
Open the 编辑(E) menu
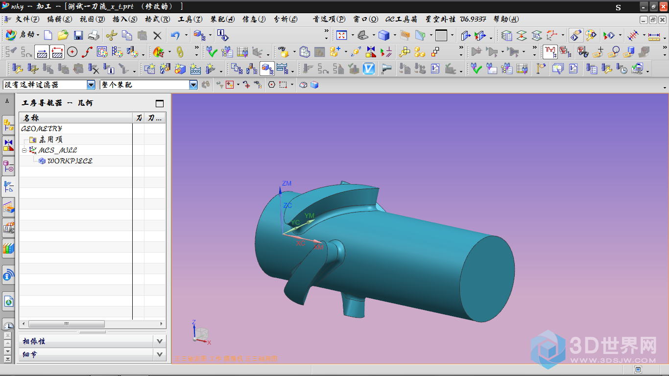pos(59,19)
